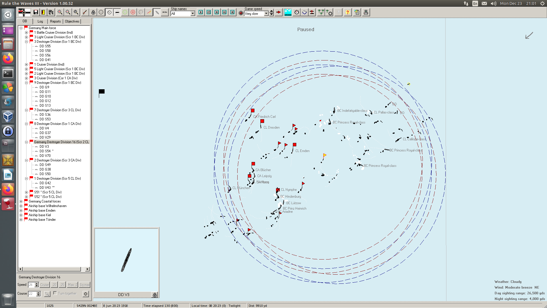Switch to the Objectives tab
The height and width of the screenshot is (308, 547).
point(72,21)
